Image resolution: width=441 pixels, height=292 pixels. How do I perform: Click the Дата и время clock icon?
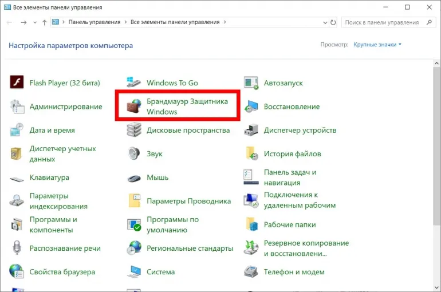17,131
